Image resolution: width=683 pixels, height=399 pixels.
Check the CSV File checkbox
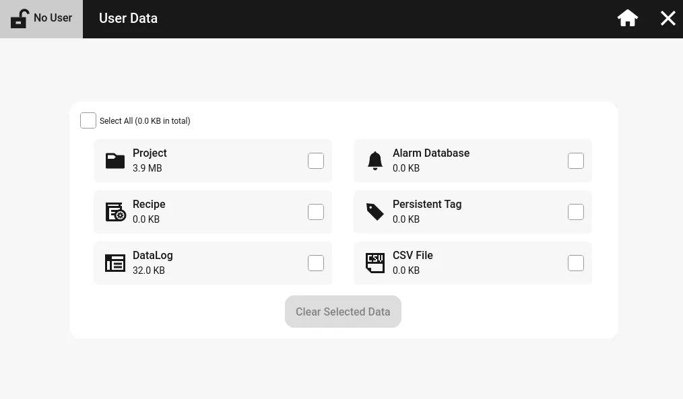576,263
